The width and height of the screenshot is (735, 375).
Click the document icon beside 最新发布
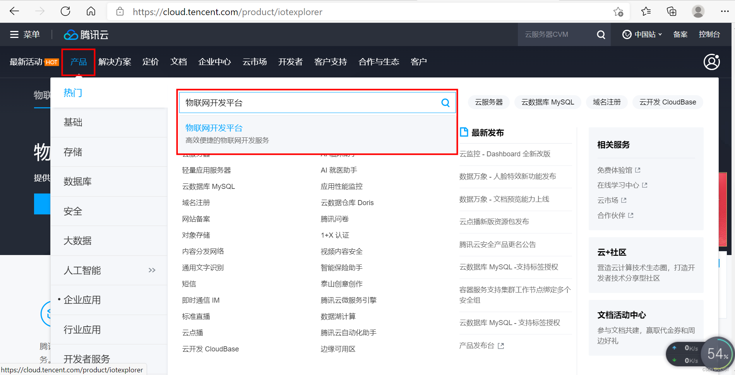464,132
